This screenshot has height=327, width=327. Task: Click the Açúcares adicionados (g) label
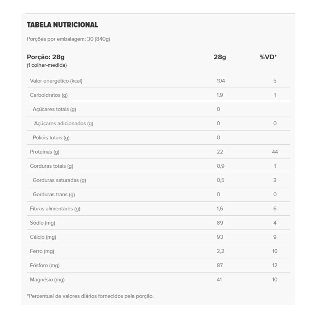click(63, 123)
